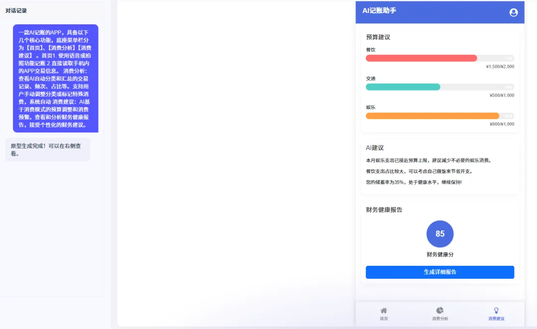Image resolution: width=537 pixels, height=329 pixels.
Task: Click the 娱乐 category label
Action: 370,108
